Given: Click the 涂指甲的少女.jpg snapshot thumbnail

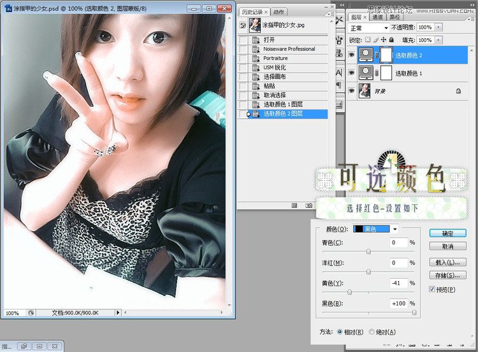Looking at the screenshot, I should click(254, 25).
